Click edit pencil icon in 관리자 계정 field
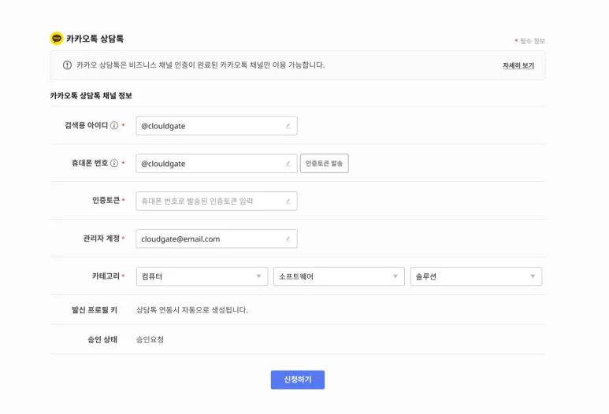609x414 pixels. pos(288,239)
